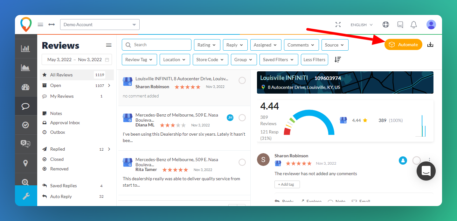Viewport: 457px width, 221px height.
Task: Open the location pin sidebar icon
Action: pyautogui.click(x=25, y=163)
